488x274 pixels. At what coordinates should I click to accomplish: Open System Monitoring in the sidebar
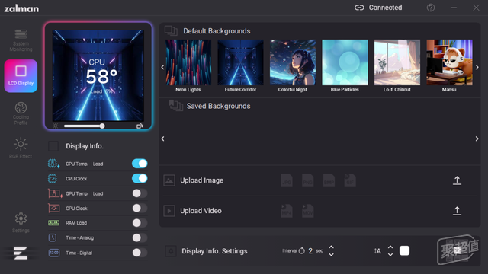click(21, 40)
